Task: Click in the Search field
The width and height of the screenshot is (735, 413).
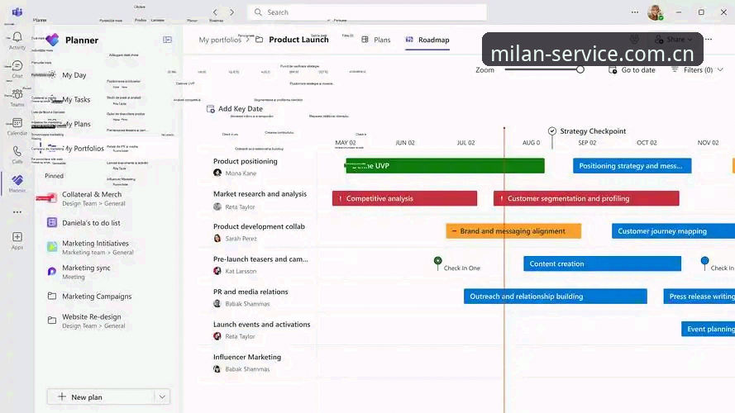Action: pos(367,12)
